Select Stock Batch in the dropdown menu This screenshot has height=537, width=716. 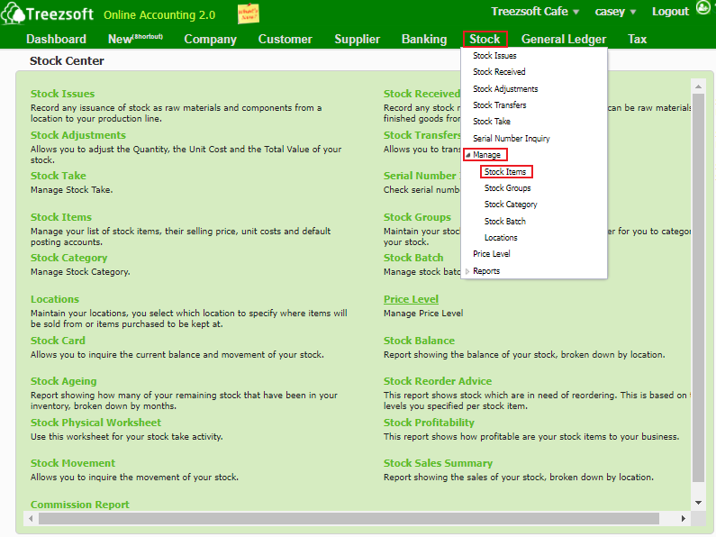coord(504,222)
